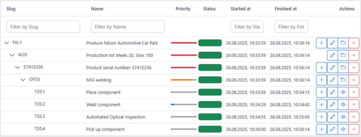Sort by the Slug column header
Screen dimensions: 361x137
point(11,9)
